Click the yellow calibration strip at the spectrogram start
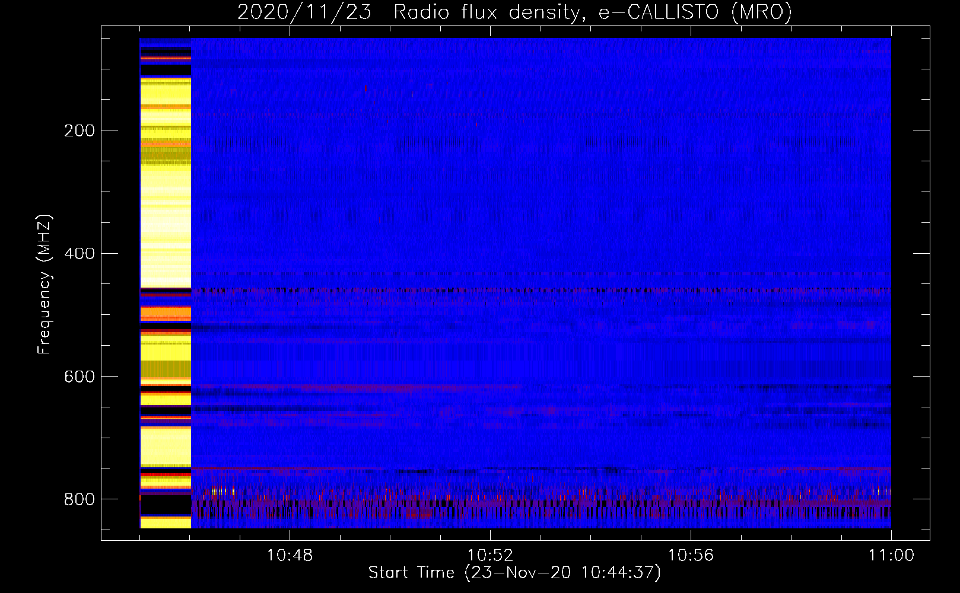The image size is (960, 593). pos(166,283)
